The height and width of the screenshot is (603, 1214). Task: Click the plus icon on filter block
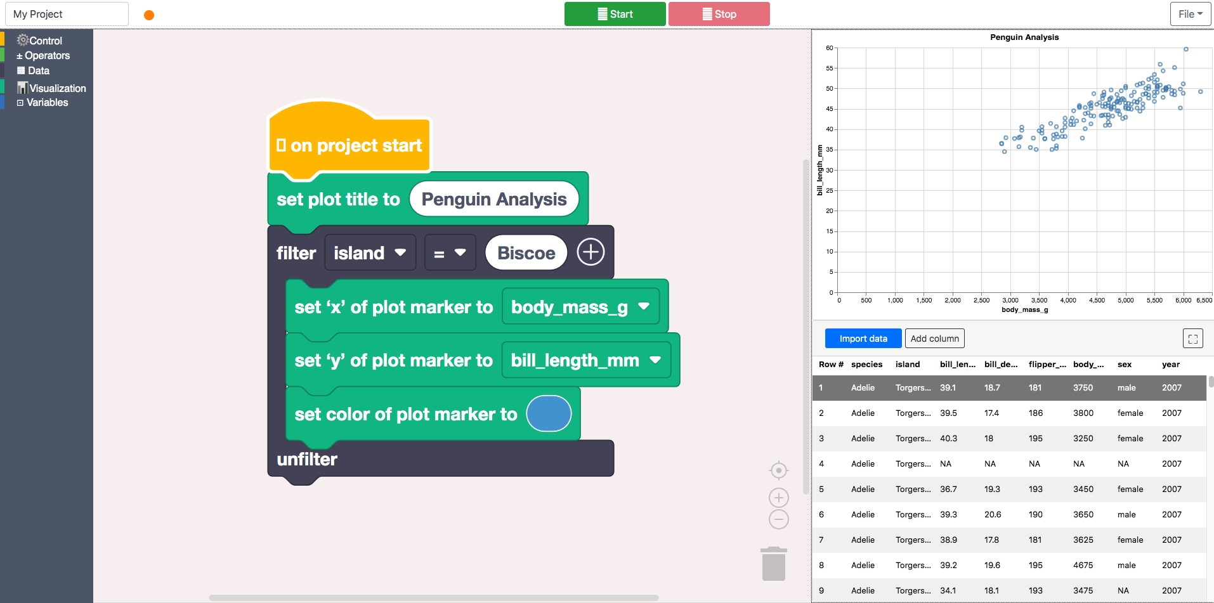click(x=591, y=252)
